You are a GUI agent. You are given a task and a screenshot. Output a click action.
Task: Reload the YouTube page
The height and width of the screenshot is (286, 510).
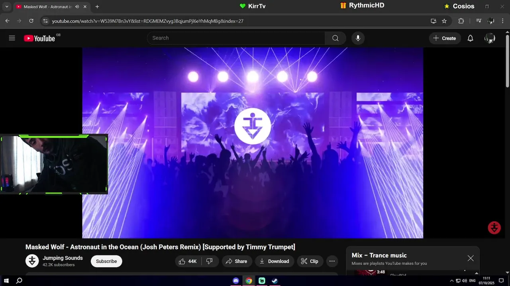pyautogui.click(x=31, y=21)
